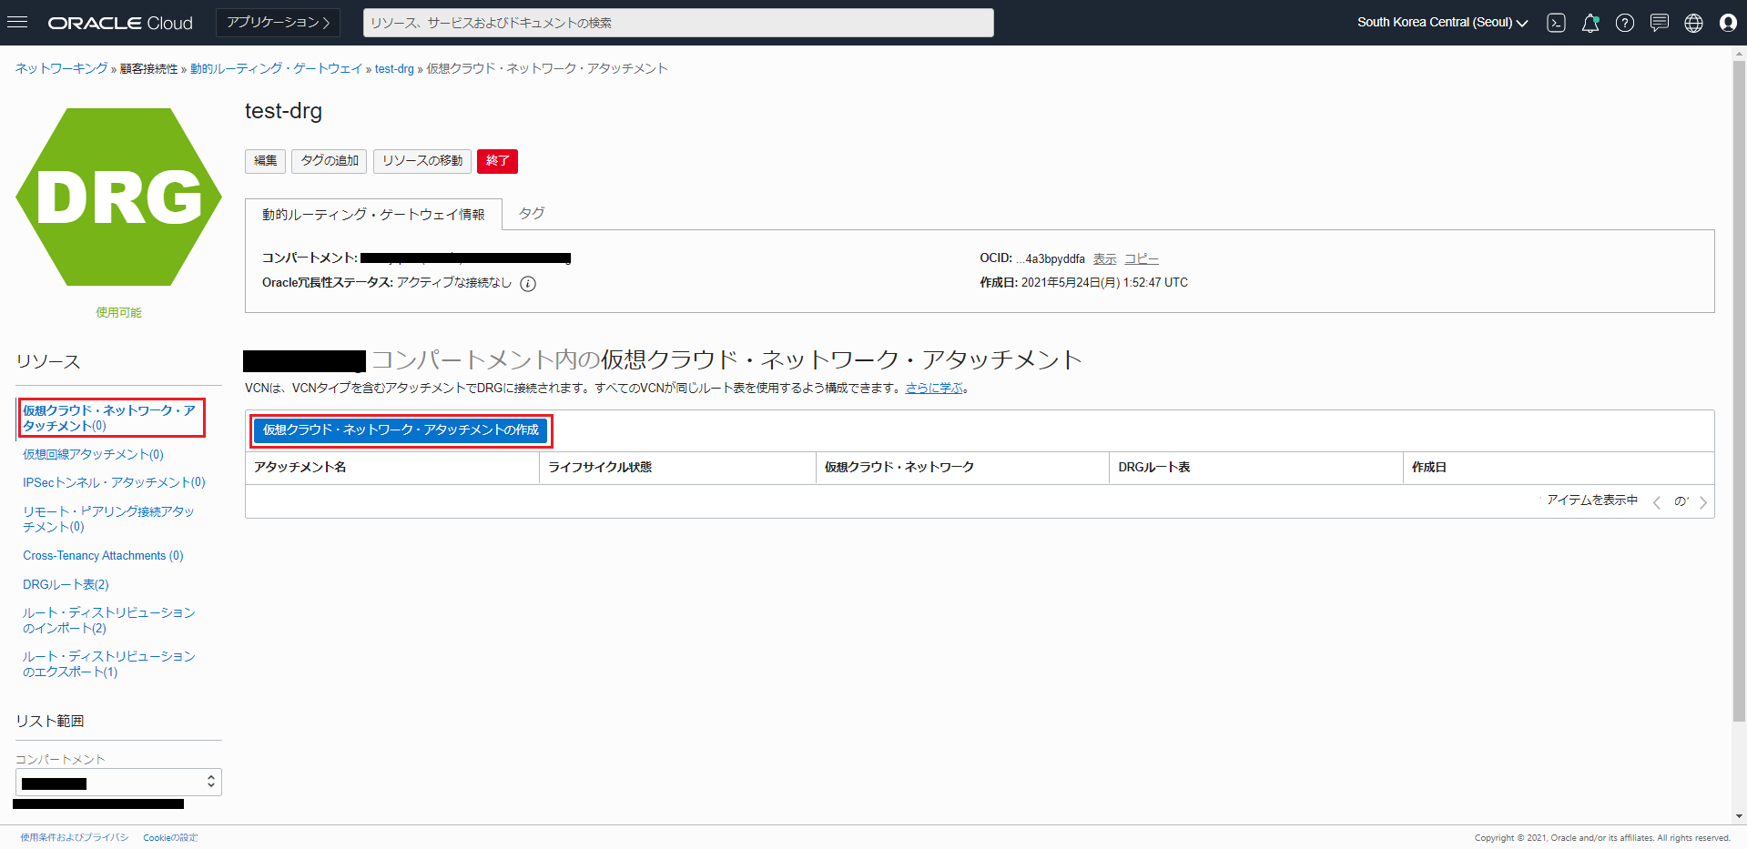Click the さらに学ぶ link
This screenshot has height=849, width=1747.
coord(934,388)
